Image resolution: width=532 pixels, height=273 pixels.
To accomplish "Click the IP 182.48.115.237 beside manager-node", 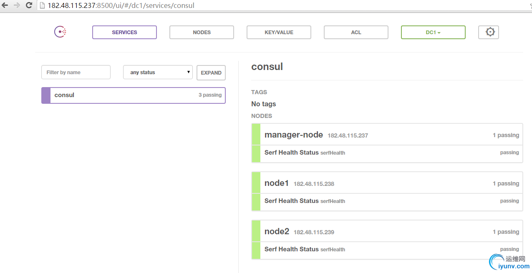I will pos(348,135).
